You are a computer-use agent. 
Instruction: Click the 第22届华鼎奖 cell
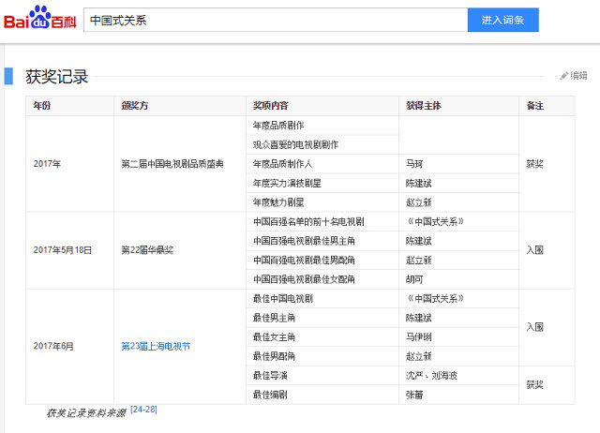click(x=180, y=250)
